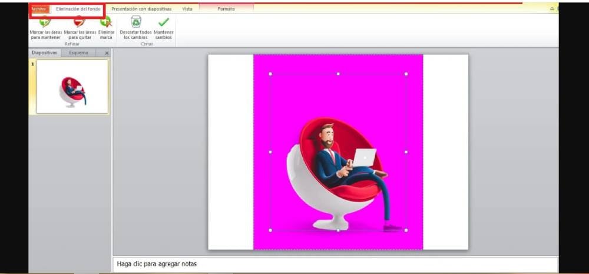Click the top-left selection handle of the image
The height and width of the screenshot is (274, 589).
pyautogui.click(x=270, y=74)
